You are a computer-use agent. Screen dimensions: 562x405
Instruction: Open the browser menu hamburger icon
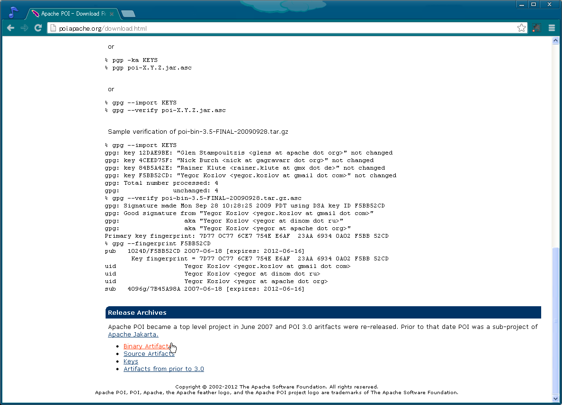pos(552,28)
